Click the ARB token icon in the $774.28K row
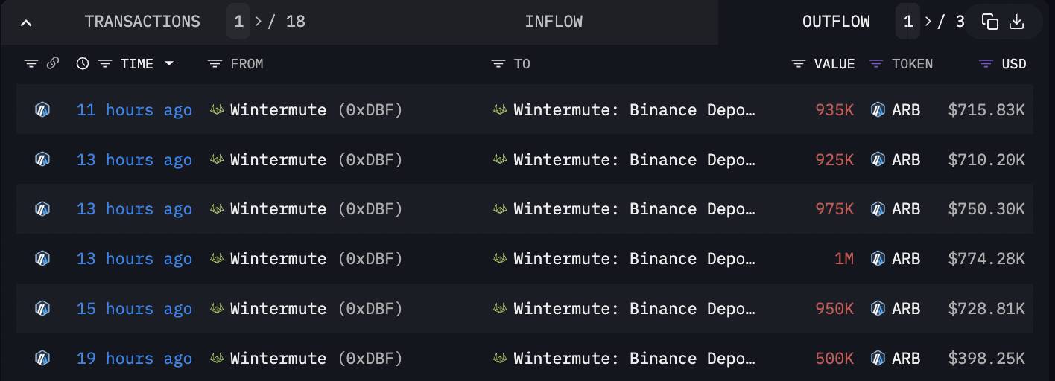Screen dimensions: 1055x381 pyautogui.click(x=878, y=258)
